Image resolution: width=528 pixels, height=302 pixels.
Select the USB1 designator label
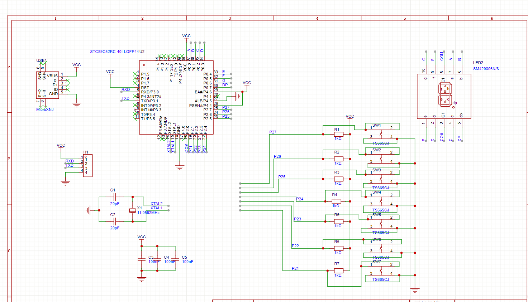pyautogui.click(x=42, y=60)
